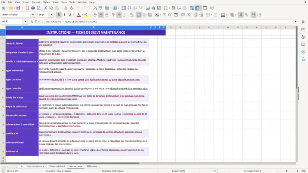Click English (USA) language status
This screenshot has height=173, width=308.
pos(178,171)
